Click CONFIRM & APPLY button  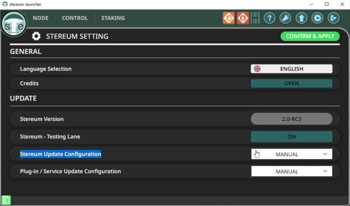[310, 36]
